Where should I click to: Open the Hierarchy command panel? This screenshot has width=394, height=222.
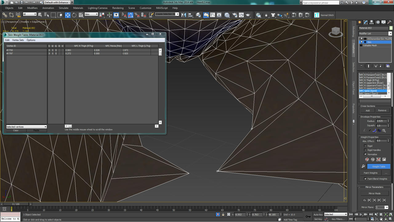372,22
